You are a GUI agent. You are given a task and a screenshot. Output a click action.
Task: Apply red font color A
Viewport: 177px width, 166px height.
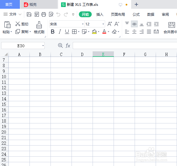click(x=104, y=32)
